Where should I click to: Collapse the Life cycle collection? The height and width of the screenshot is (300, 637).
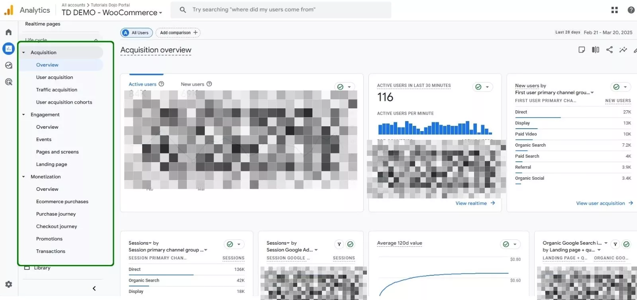(96, 40)
